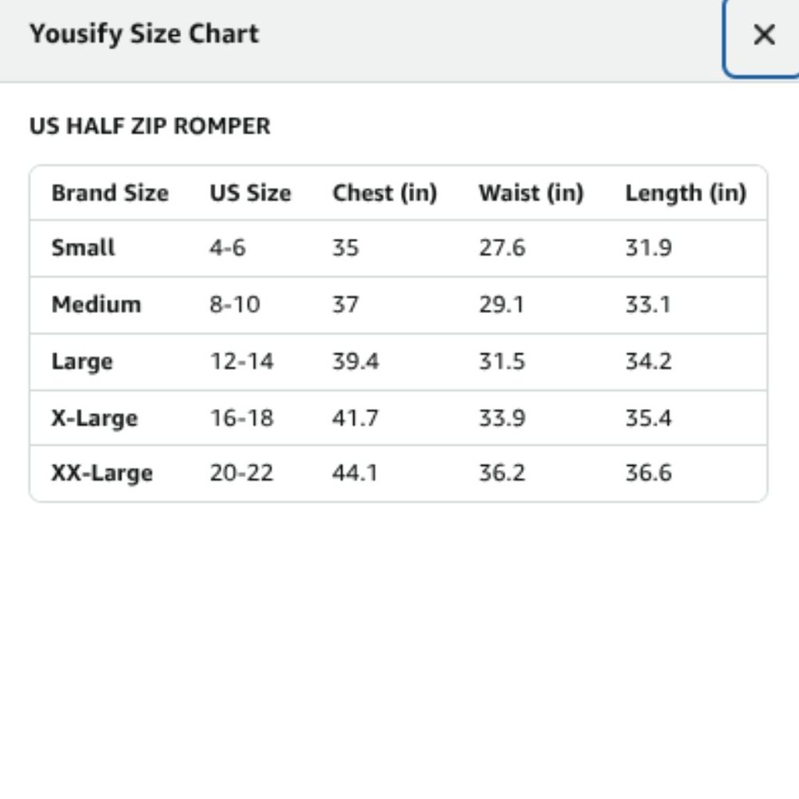This screenshot has width=799, height=799.
Task: Click the 39.4 chest measurement cell
Action: point(356,361)
